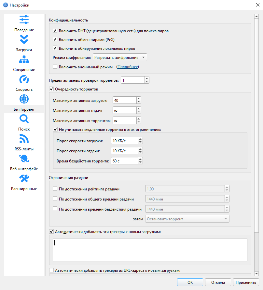Image resolution: width=263 pixels, height=290 pixels.
Task: Click inside the trackers list text area
Action: click(x=150, y=250)
